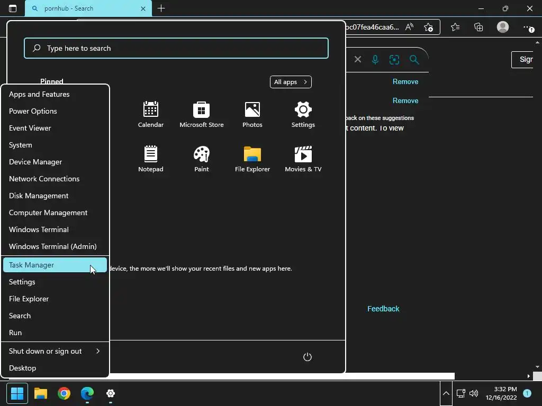542x406 pixels.
Task: Launch Google Chrome from taskbar
Action: 64,393
